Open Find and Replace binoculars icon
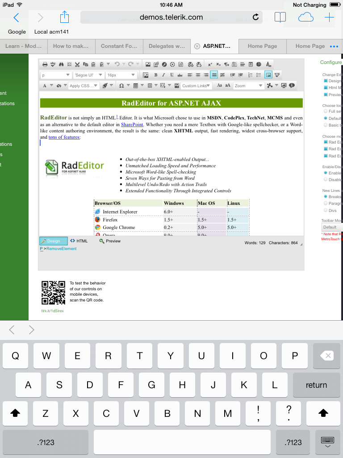 (x=61, y=64)
